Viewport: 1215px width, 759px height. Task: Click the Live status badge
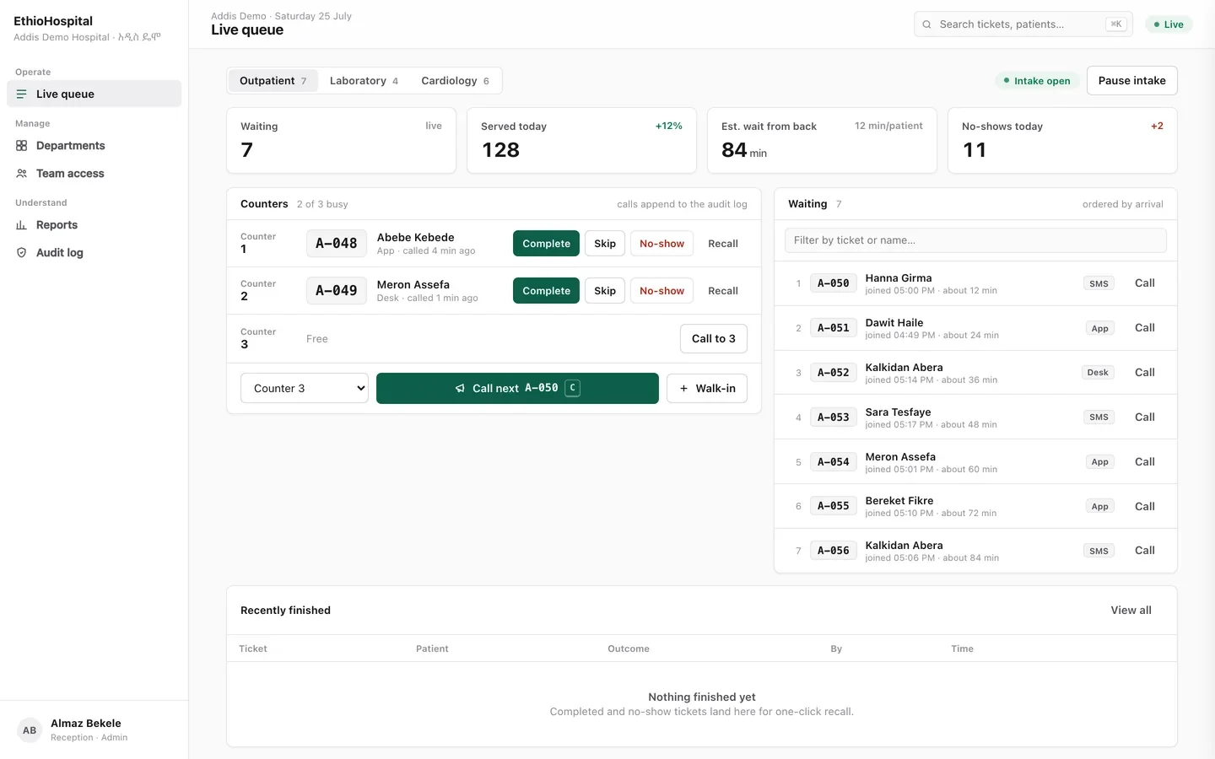coord(1169,24)
